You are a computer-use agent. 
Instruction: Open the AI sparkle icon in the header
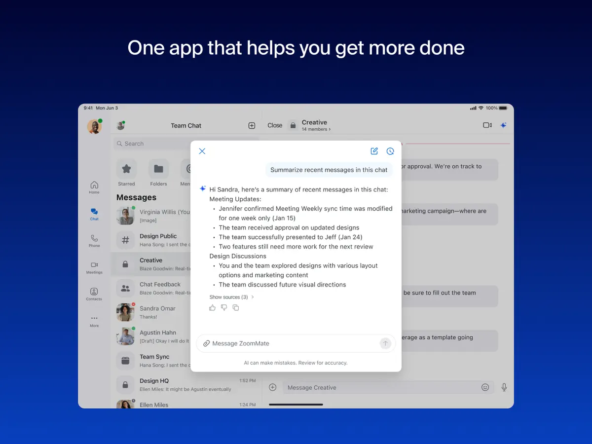tap(503, 125)
